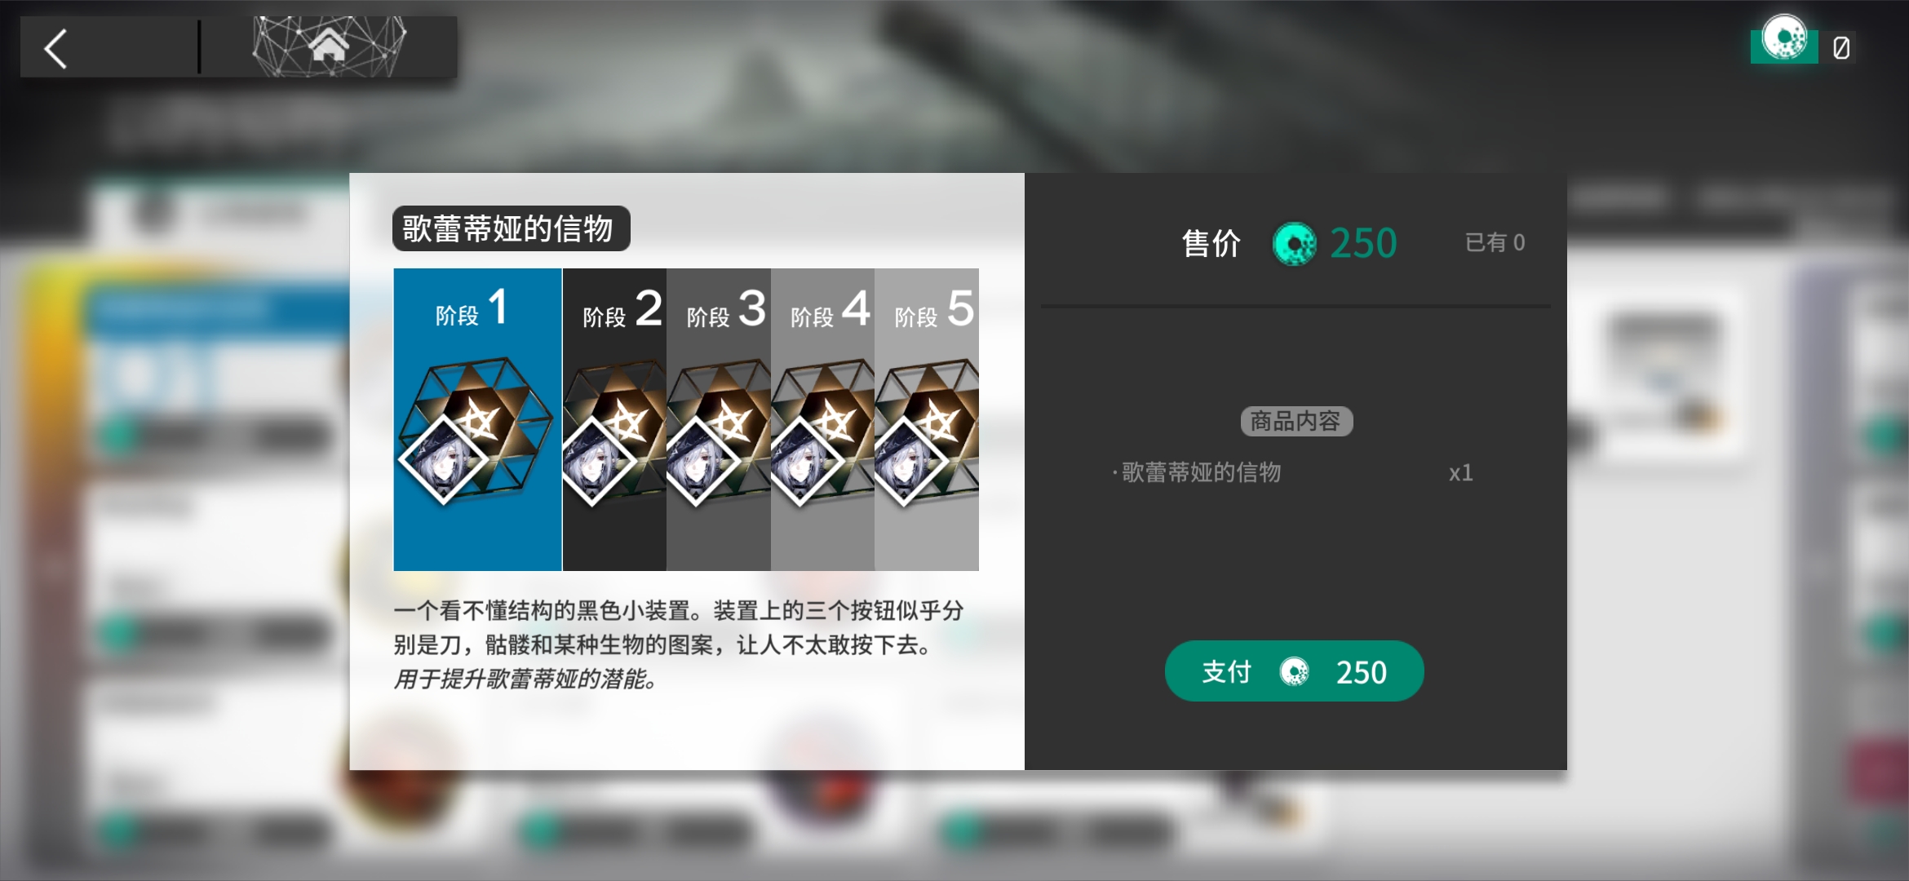Click the currency balance showing 0
This screenshot has width=1909, height=881.
coord(1841,48)
